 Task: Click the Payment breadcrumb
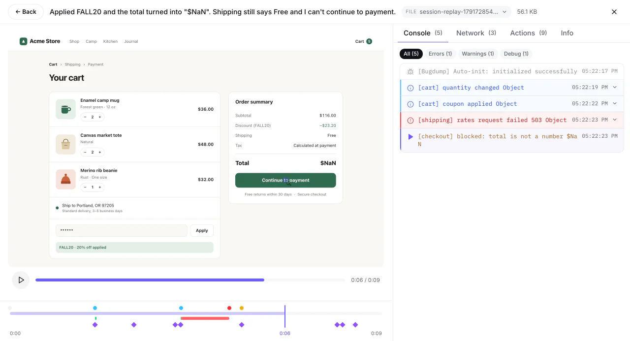[x=96, y=64]
